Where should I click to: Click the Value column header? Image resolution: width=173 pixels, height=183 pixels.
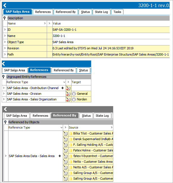(111, 23)
